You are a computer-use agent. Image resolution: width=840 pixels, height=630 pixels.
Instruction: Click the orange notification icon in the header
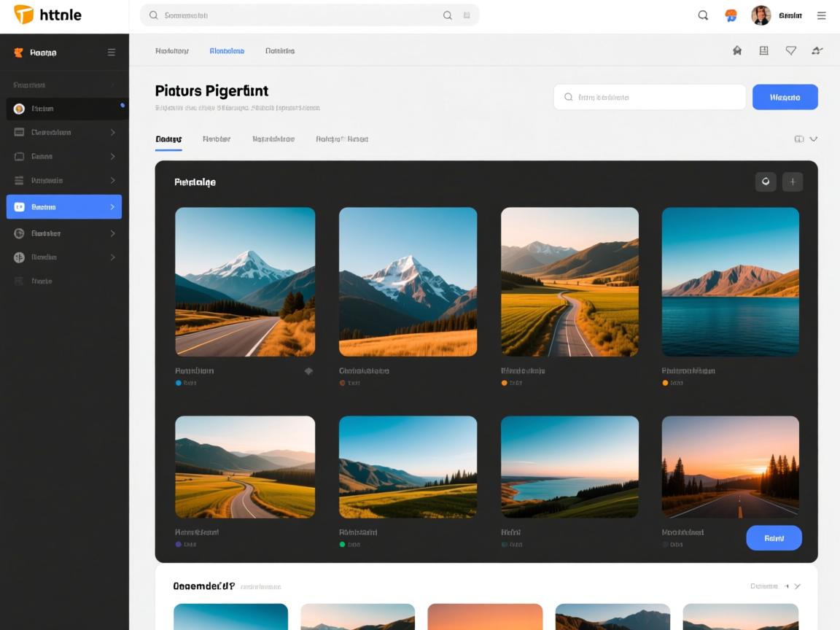click(x=731, y=15)
